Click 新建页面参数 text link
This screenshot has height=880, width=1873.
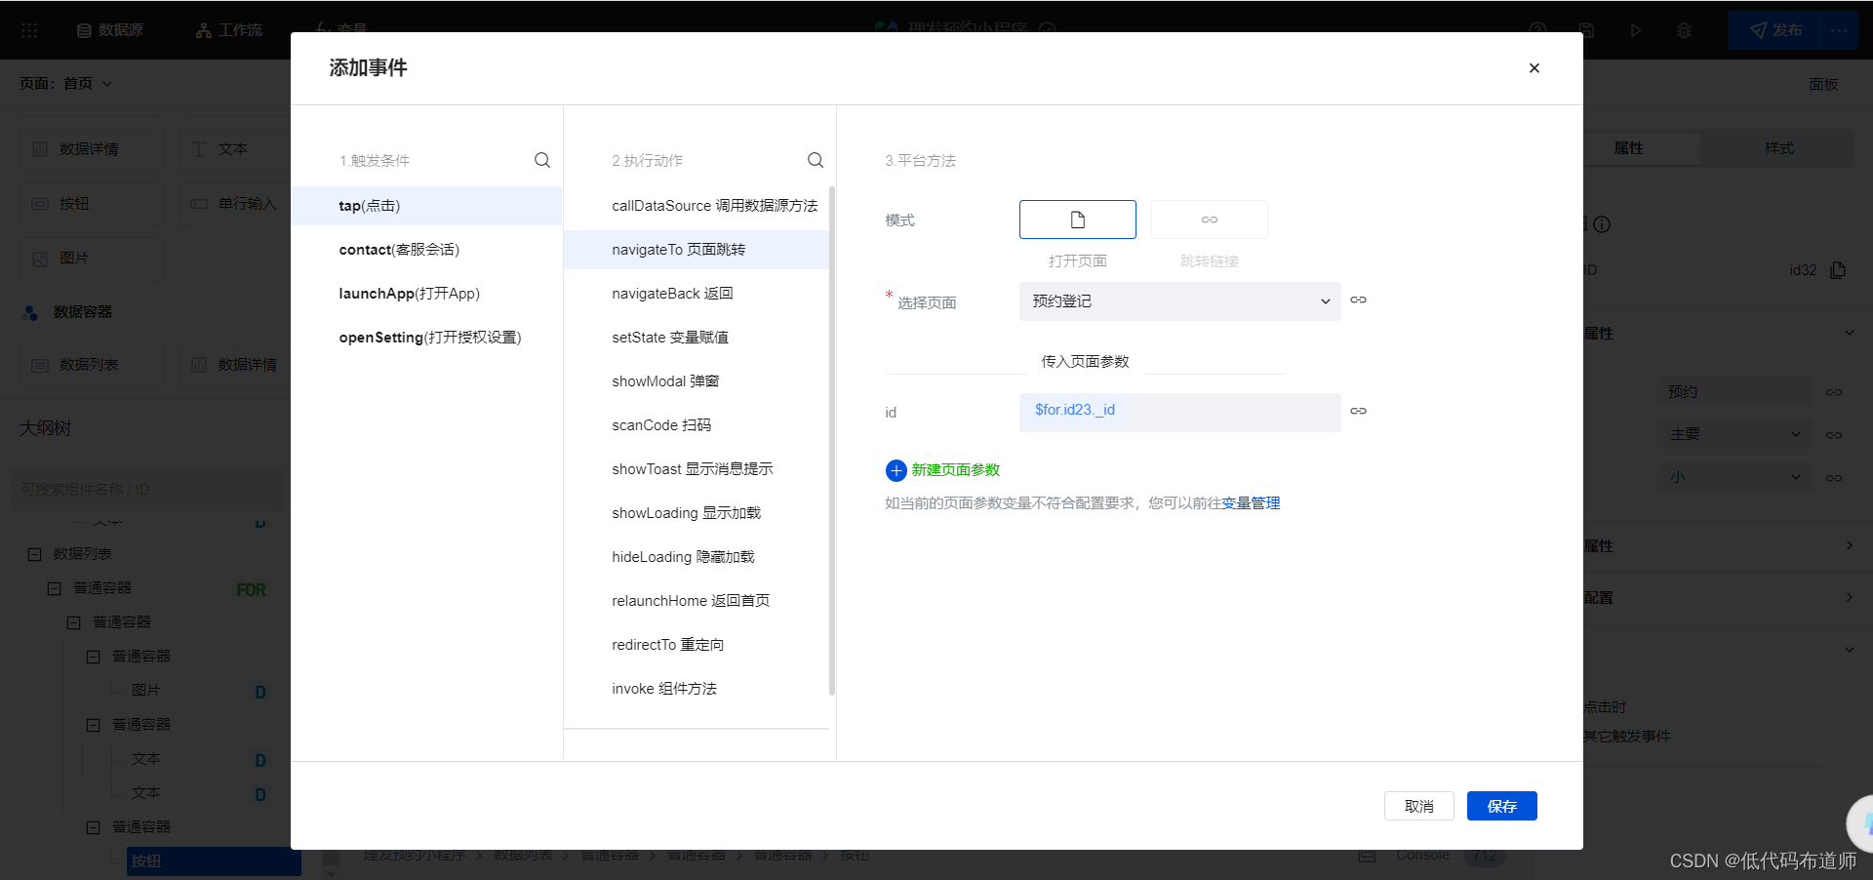[955, 470]
